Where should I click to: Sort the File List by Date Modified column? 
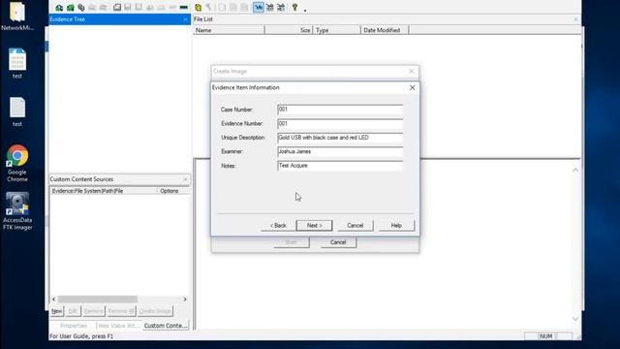pos(385,30)
